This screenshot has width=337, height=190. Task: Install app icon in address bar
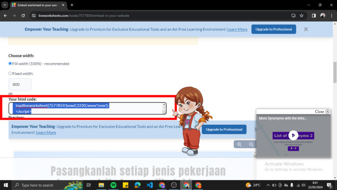coord(293,16)
